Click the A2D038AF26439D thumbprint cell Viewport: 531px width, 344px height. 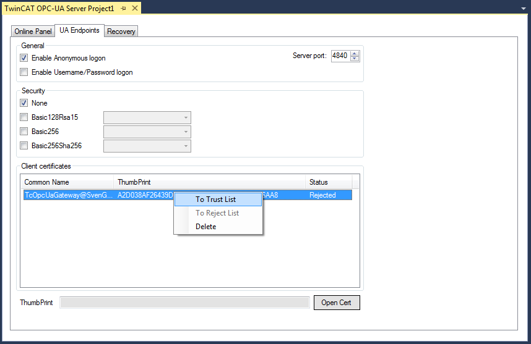145,195
